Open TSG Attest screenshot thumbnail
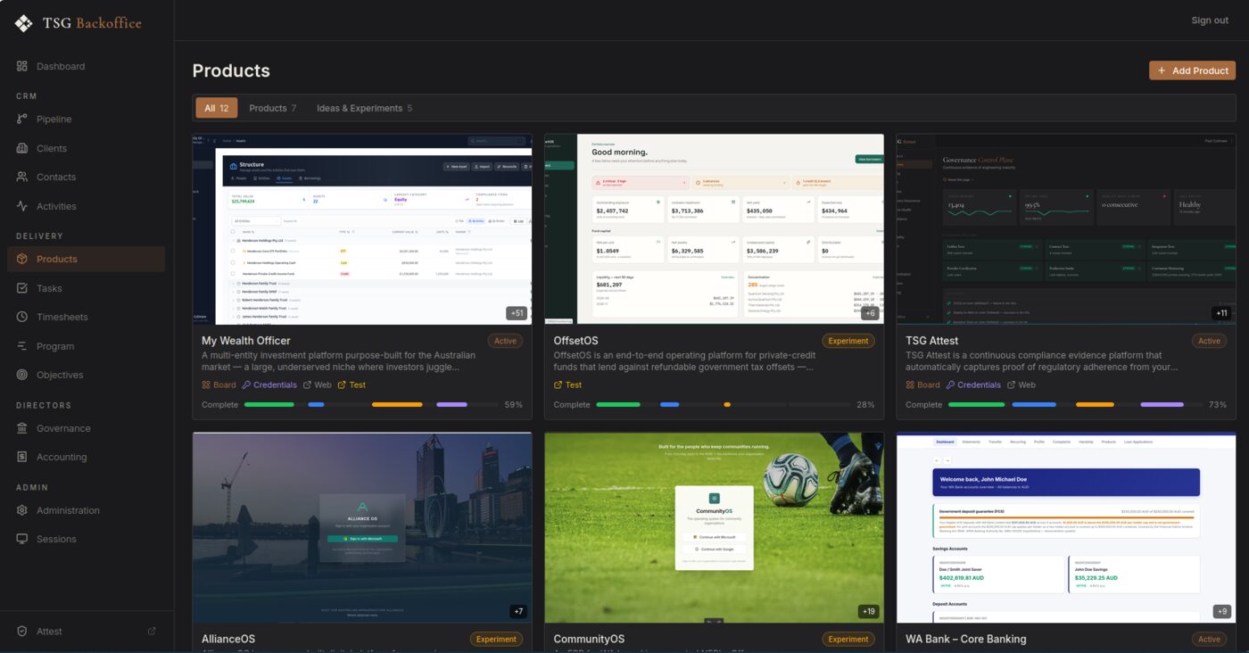 click(x=1066, y=229)
